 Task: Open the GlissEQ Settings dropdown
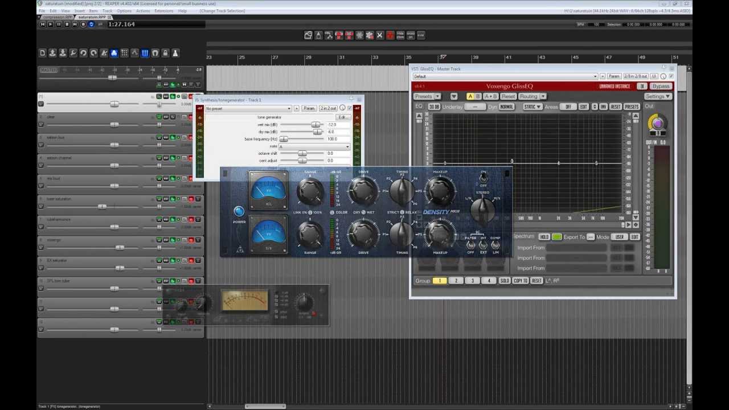click(x=658, y=96)
